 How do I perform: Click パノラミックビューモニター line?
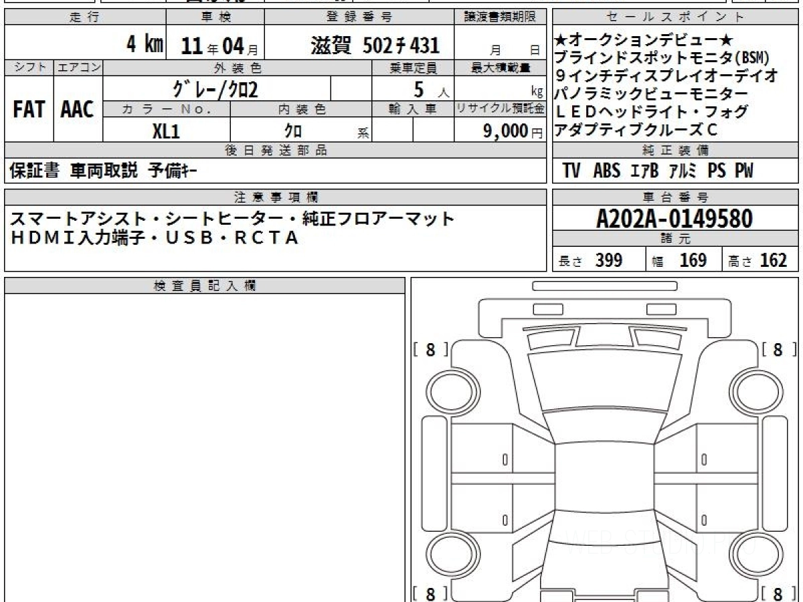pyautogui.click(x=652, y=94)
